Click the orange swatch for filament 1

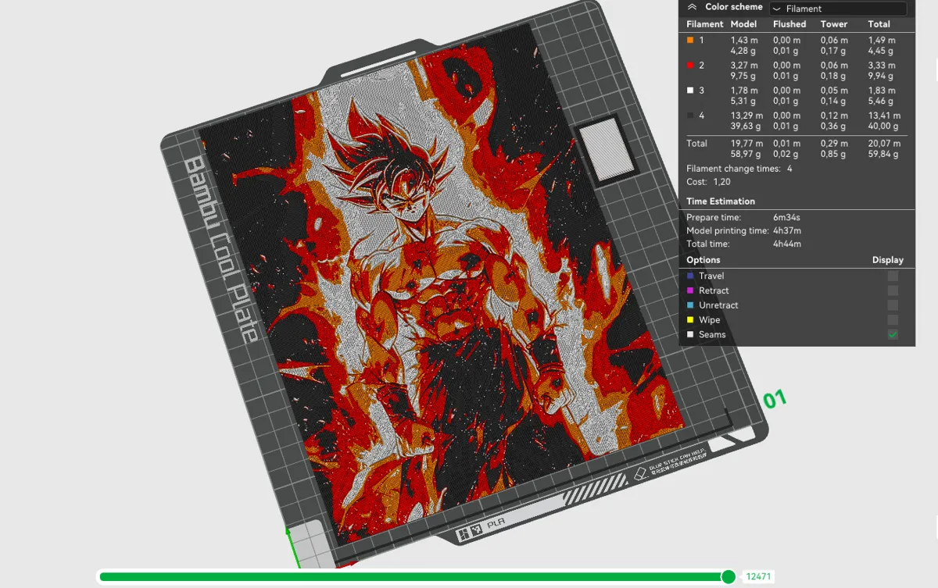click(x=690, y=40)
